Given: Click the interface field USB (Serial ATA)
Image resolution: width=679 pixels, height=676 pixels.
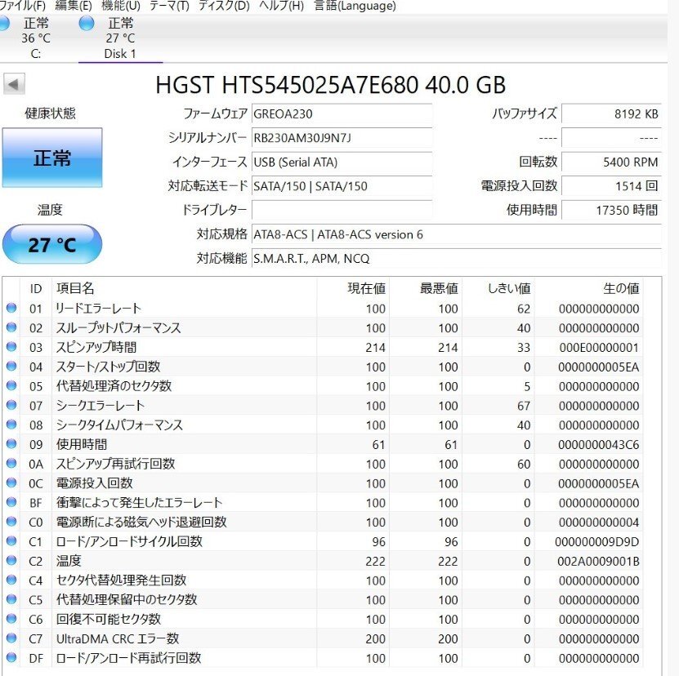Looking at the screenshot, I should [342, 162].
